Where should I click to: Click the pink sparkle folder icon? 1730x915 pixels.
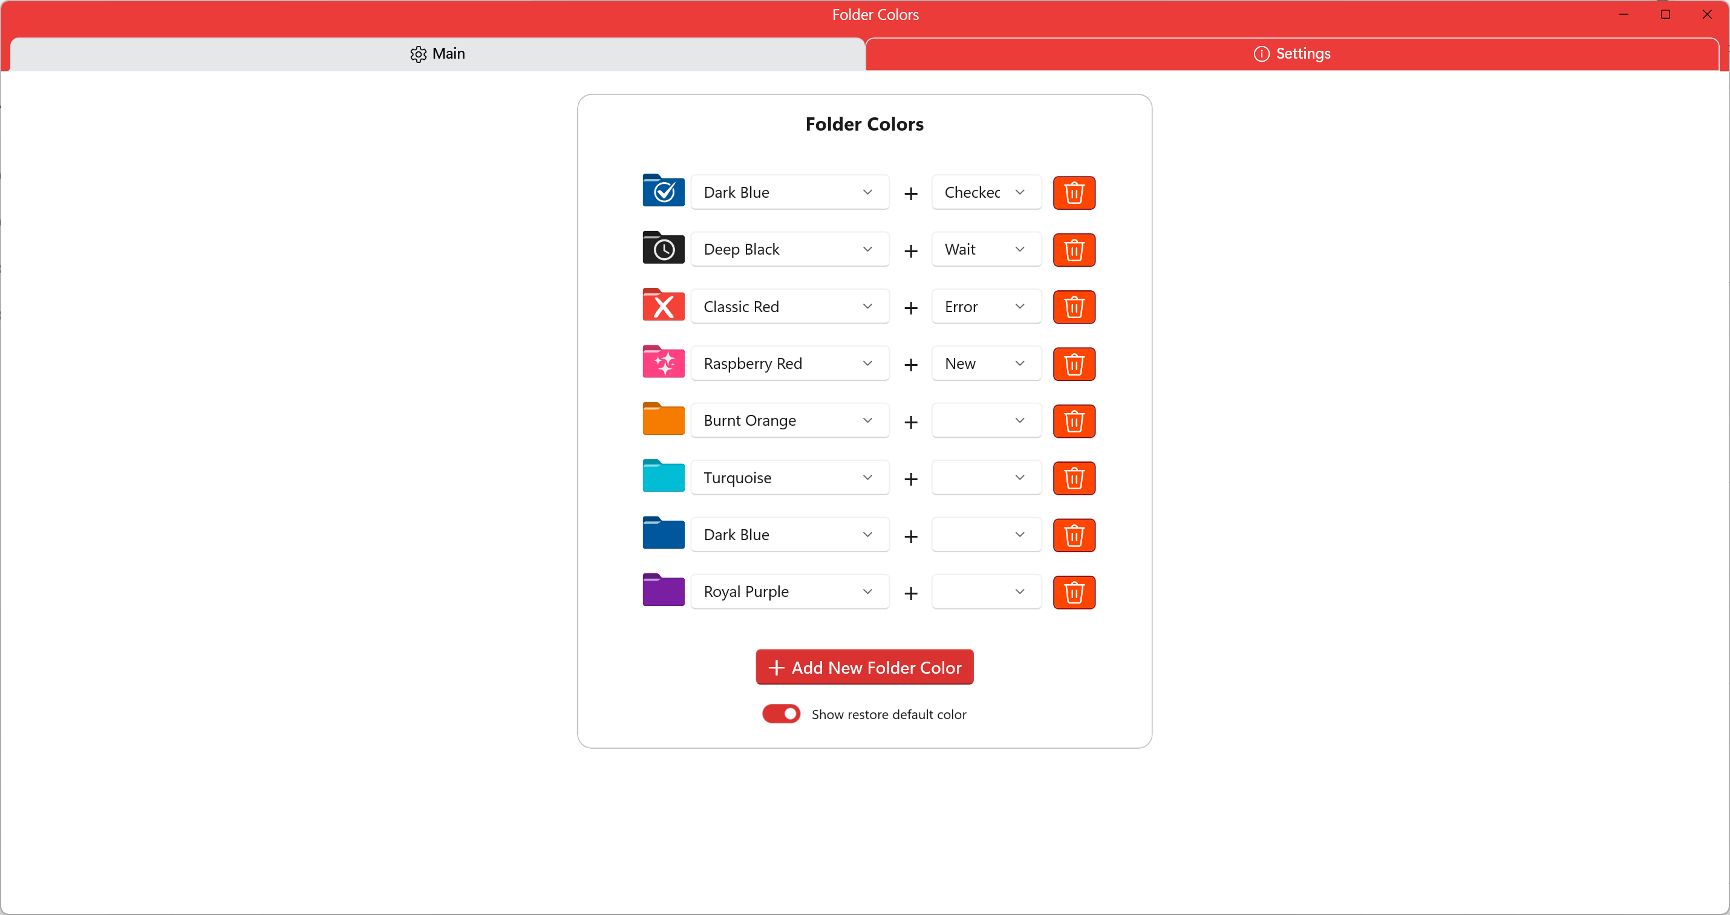click(x=663, y=362)
